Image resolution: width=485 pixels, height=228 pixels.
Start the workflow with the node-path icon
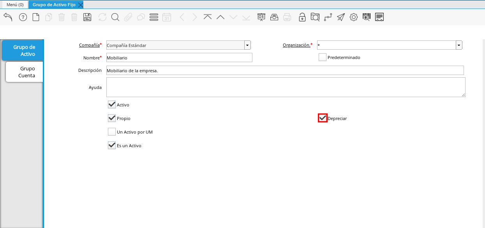tap(328, 17)
